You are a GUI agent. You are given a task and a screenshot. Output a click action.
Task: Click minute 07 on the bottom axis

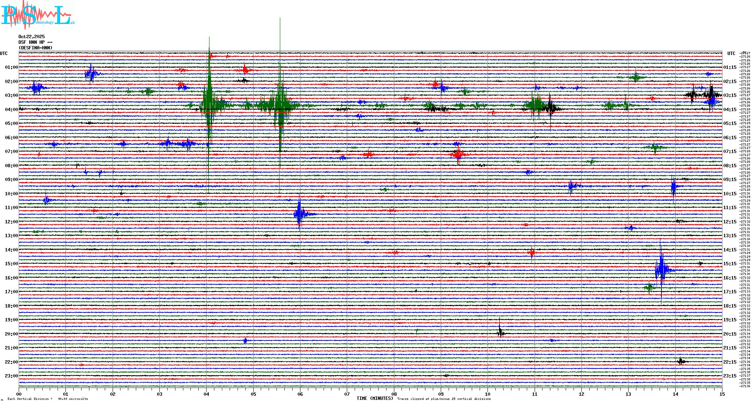coord(347,394)
